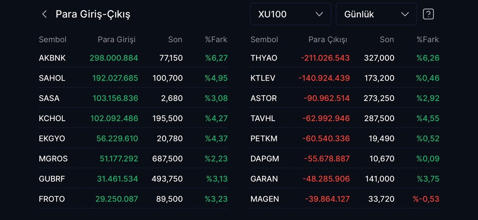Viewport: 478px width, 220px height.
Task: Go back using the left arrow icon
Action: point(44,14)
